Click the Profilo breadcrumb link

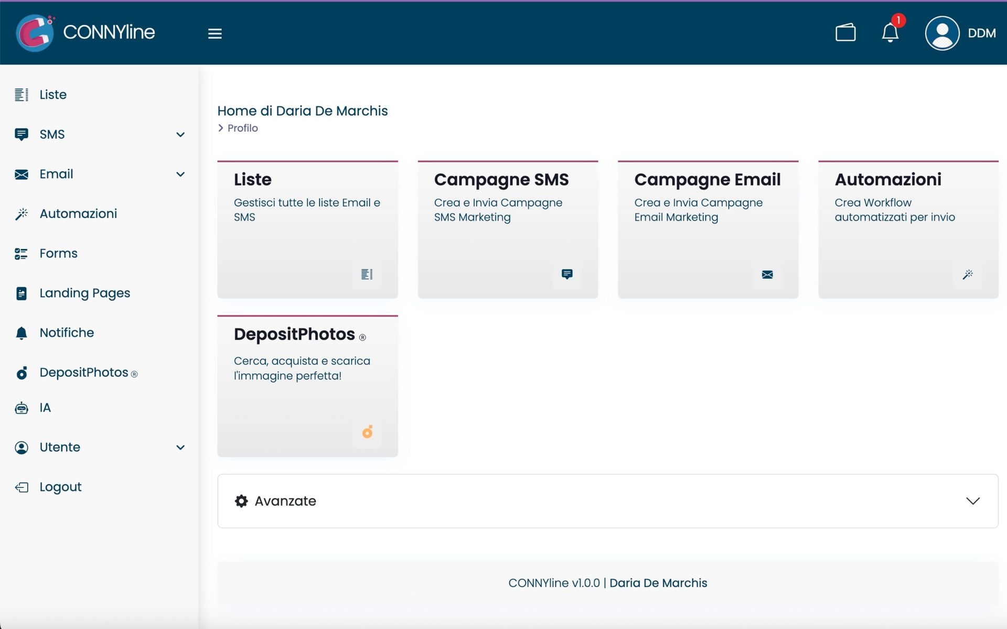point(242,128)
